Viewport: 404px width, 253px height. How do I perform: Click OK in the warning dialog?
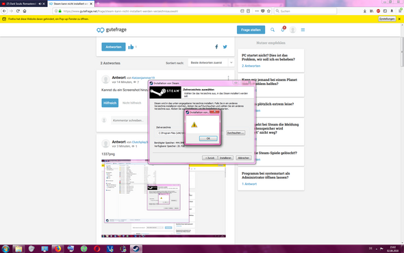208,138
